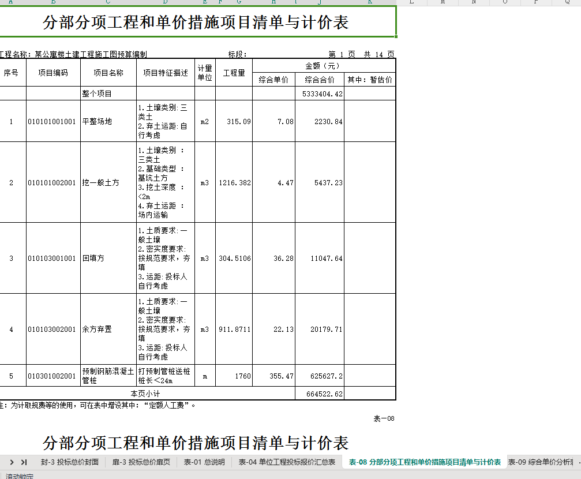Click the 项目名称 column header cell
The width and height of the screenshot is (581, 479).
[x=108, y=73]
